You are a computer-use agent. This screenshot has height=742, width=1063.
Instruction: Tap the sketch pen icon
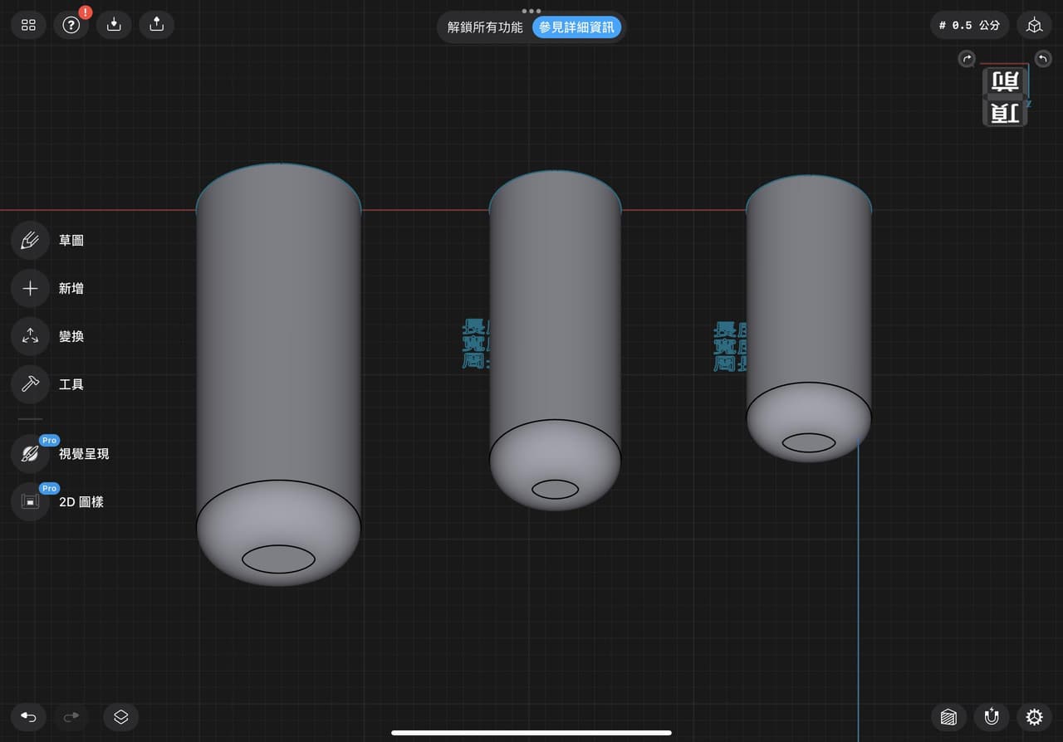pos(30,241)
